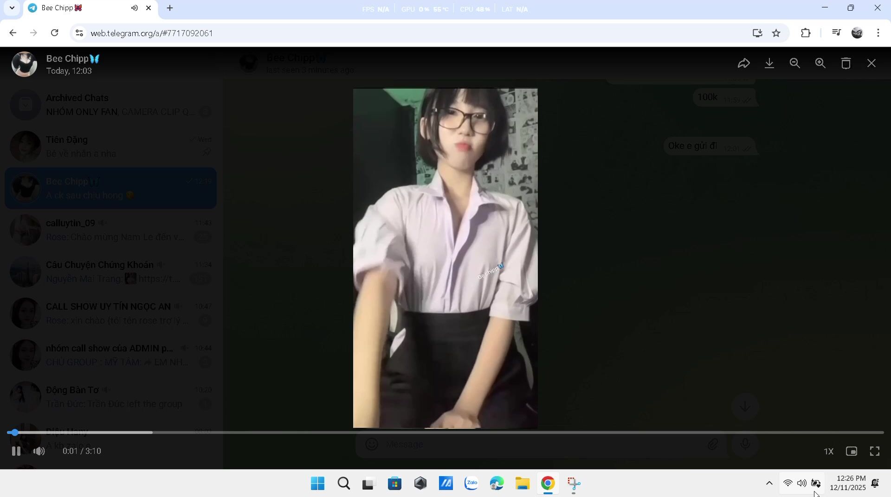Open Task View from the taskbar
Screen dimensions: 891x497
369,484
